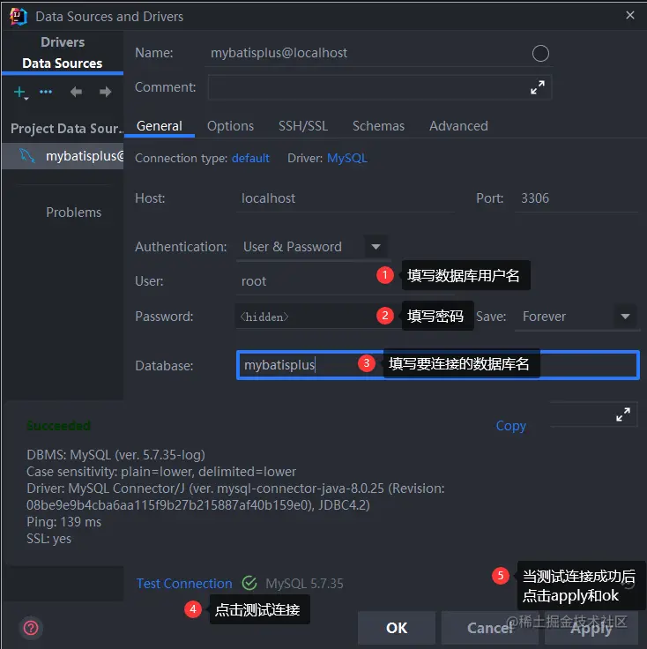
Task: Open the General tab
Action: click(x=160, y=126)
